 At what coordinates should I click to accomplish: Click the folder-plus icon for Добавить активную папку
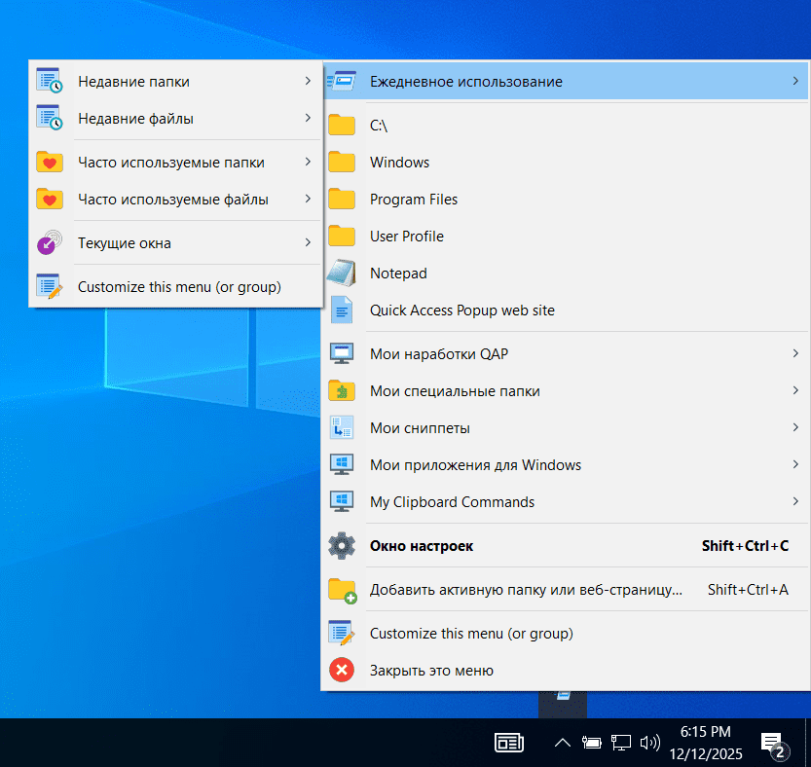[x=342, y=590]
